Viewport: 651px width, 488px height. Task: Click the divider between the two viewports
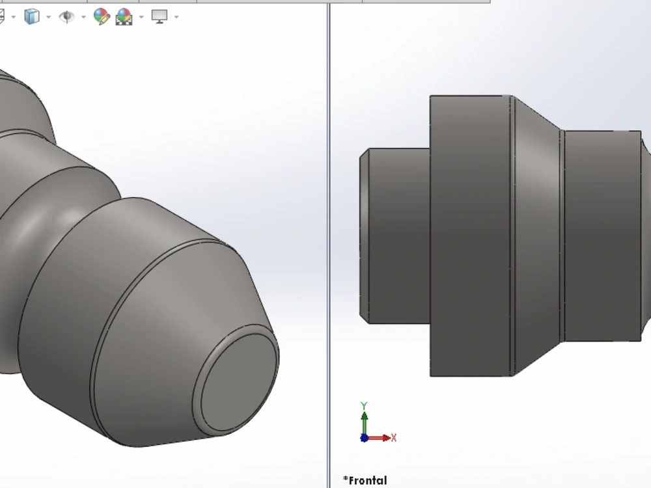point(327,260)
